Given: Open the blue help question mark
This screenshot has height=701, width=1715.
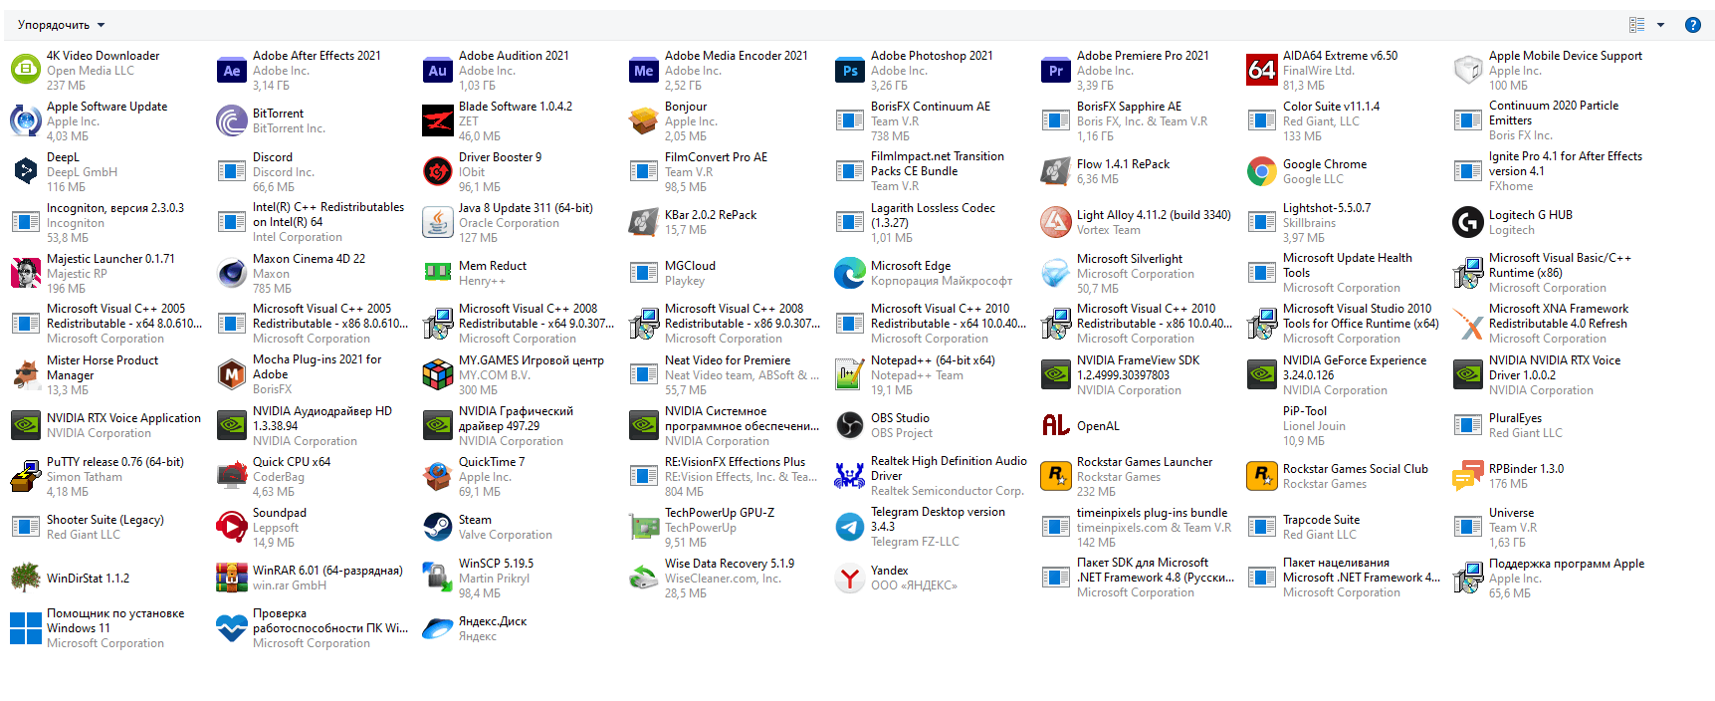Looking at the screenshot, I should (x=1692, y=25).
